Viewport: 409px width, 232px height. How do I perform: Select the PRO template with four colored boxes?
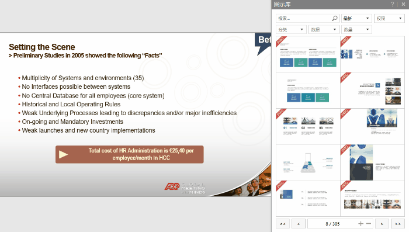click(x=308, y=54)
